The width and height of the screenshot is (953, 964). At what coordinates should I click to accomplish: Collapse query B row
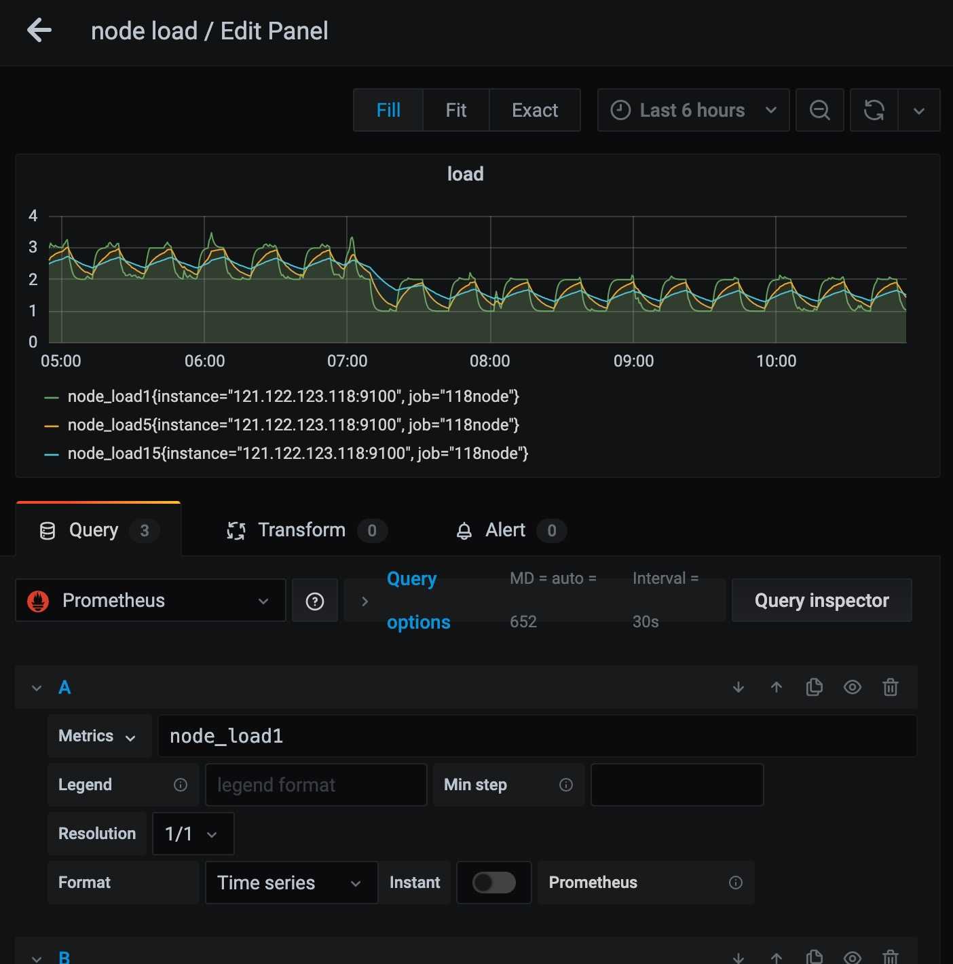click(37, 958)
